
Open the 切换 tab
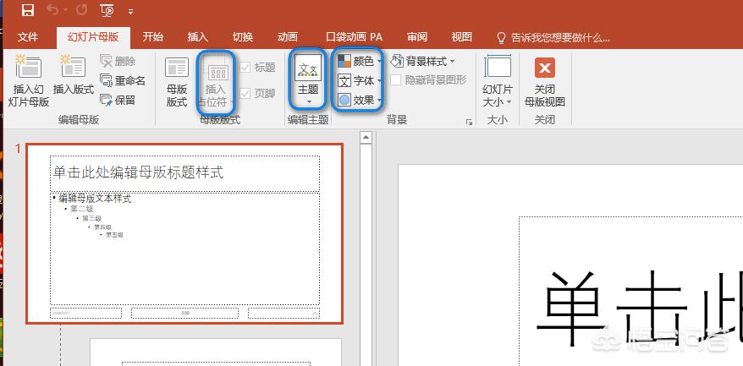pyautogui.click(x=243, y=37)
